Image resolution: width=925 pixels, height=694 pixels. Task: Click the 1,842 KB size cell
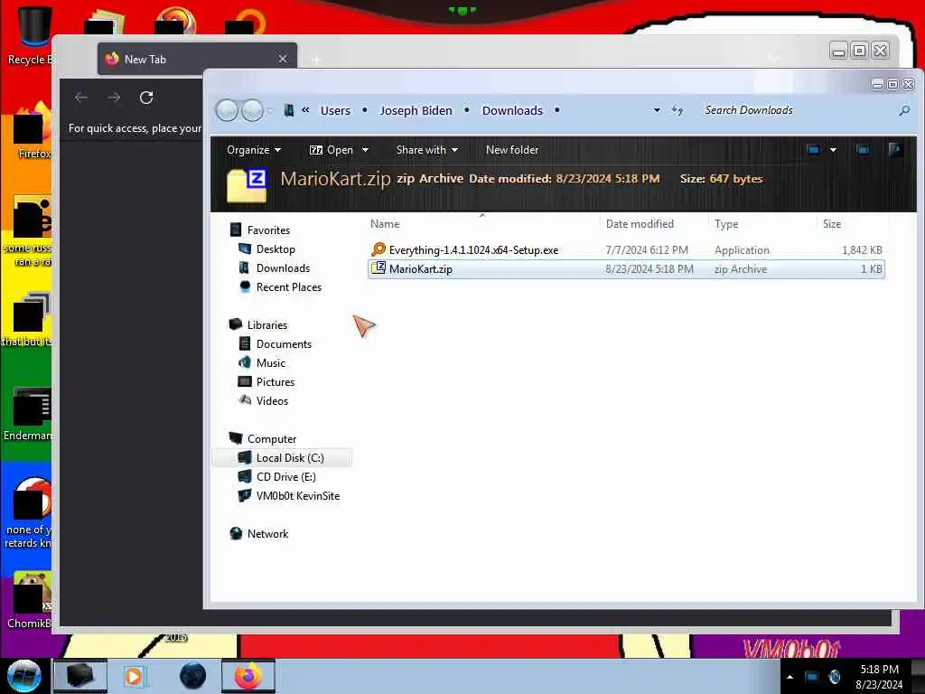pos(862,250)
